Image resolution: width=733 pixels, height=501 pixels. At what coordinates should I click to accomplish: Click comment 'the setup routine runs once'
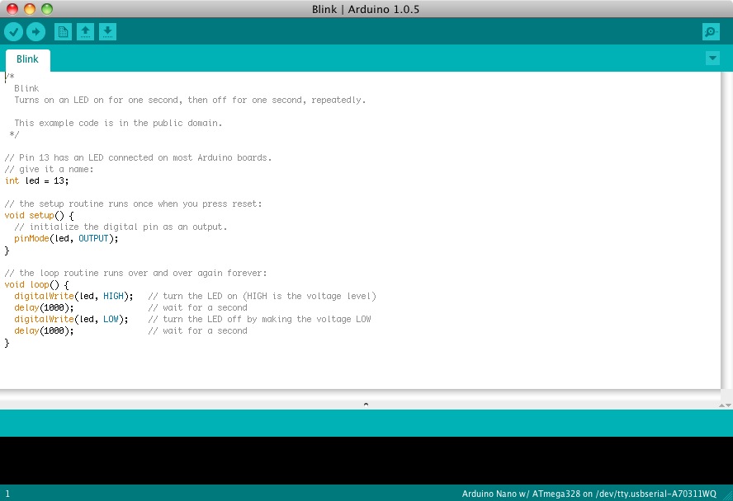[133, 204]
